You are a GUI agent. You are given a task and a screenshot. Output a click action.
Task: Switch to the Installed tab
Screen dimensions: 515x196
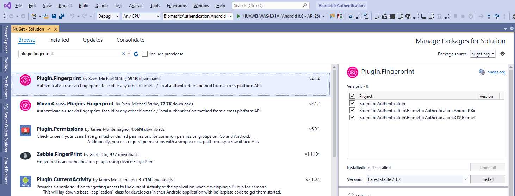(59, 40)
